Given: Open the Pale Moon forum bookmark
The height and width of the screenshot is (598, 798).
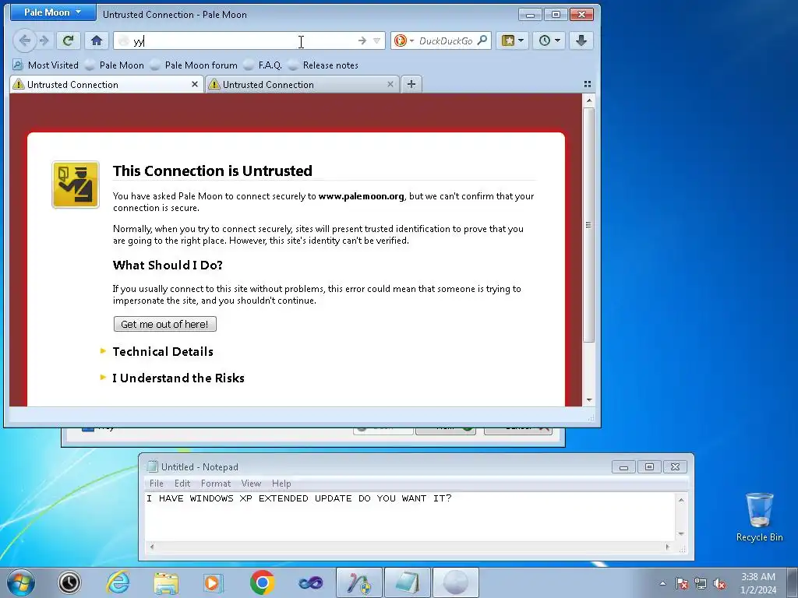Looking at the screenshot, I should (194, 65).
